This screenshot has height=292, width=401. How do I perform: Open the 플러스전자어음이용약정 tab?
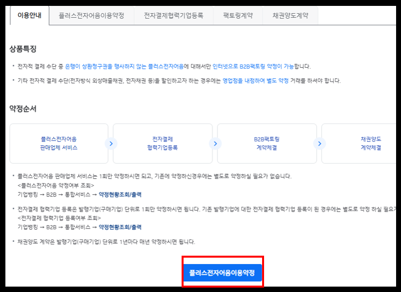click(91, 16)
